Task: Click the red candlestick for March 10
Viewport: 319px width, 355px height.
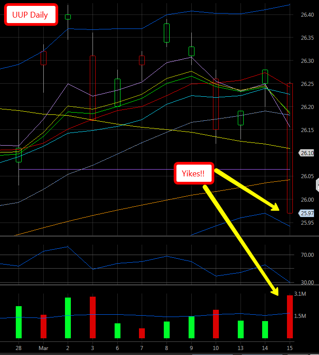Action: (216, 104)
